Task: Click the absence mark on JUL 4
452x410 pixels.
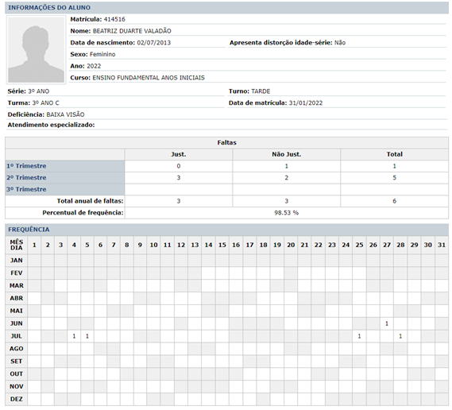Action: coord(74,336)
